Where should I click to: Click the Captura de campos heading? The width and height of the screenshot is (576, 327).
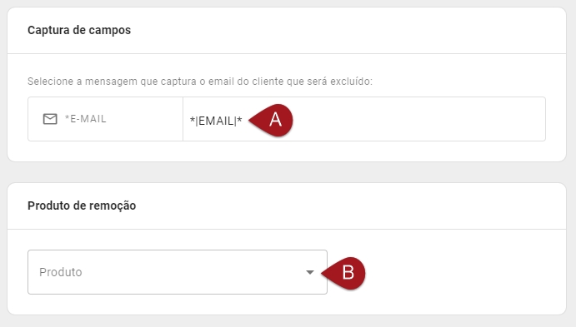point(79,30)
